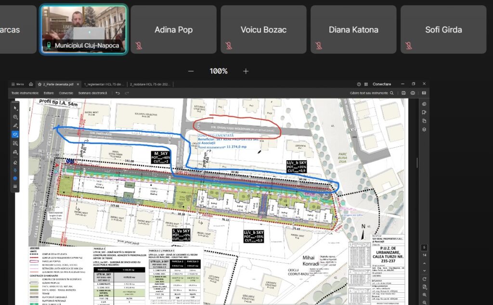Zoom out the meeting view with minus
This screenshot has height=305, width=493.
tap(191, 71)
